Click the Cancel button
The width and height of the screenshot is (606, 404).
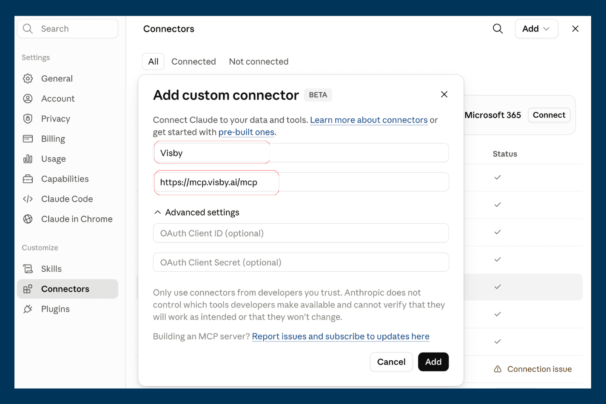pos(391,362)
